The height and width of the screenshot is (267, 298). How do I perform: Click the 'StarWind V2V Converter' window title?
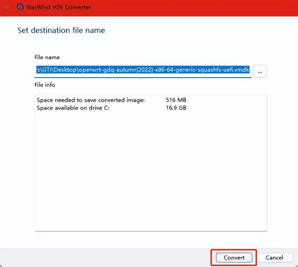[x=59, y=7]
